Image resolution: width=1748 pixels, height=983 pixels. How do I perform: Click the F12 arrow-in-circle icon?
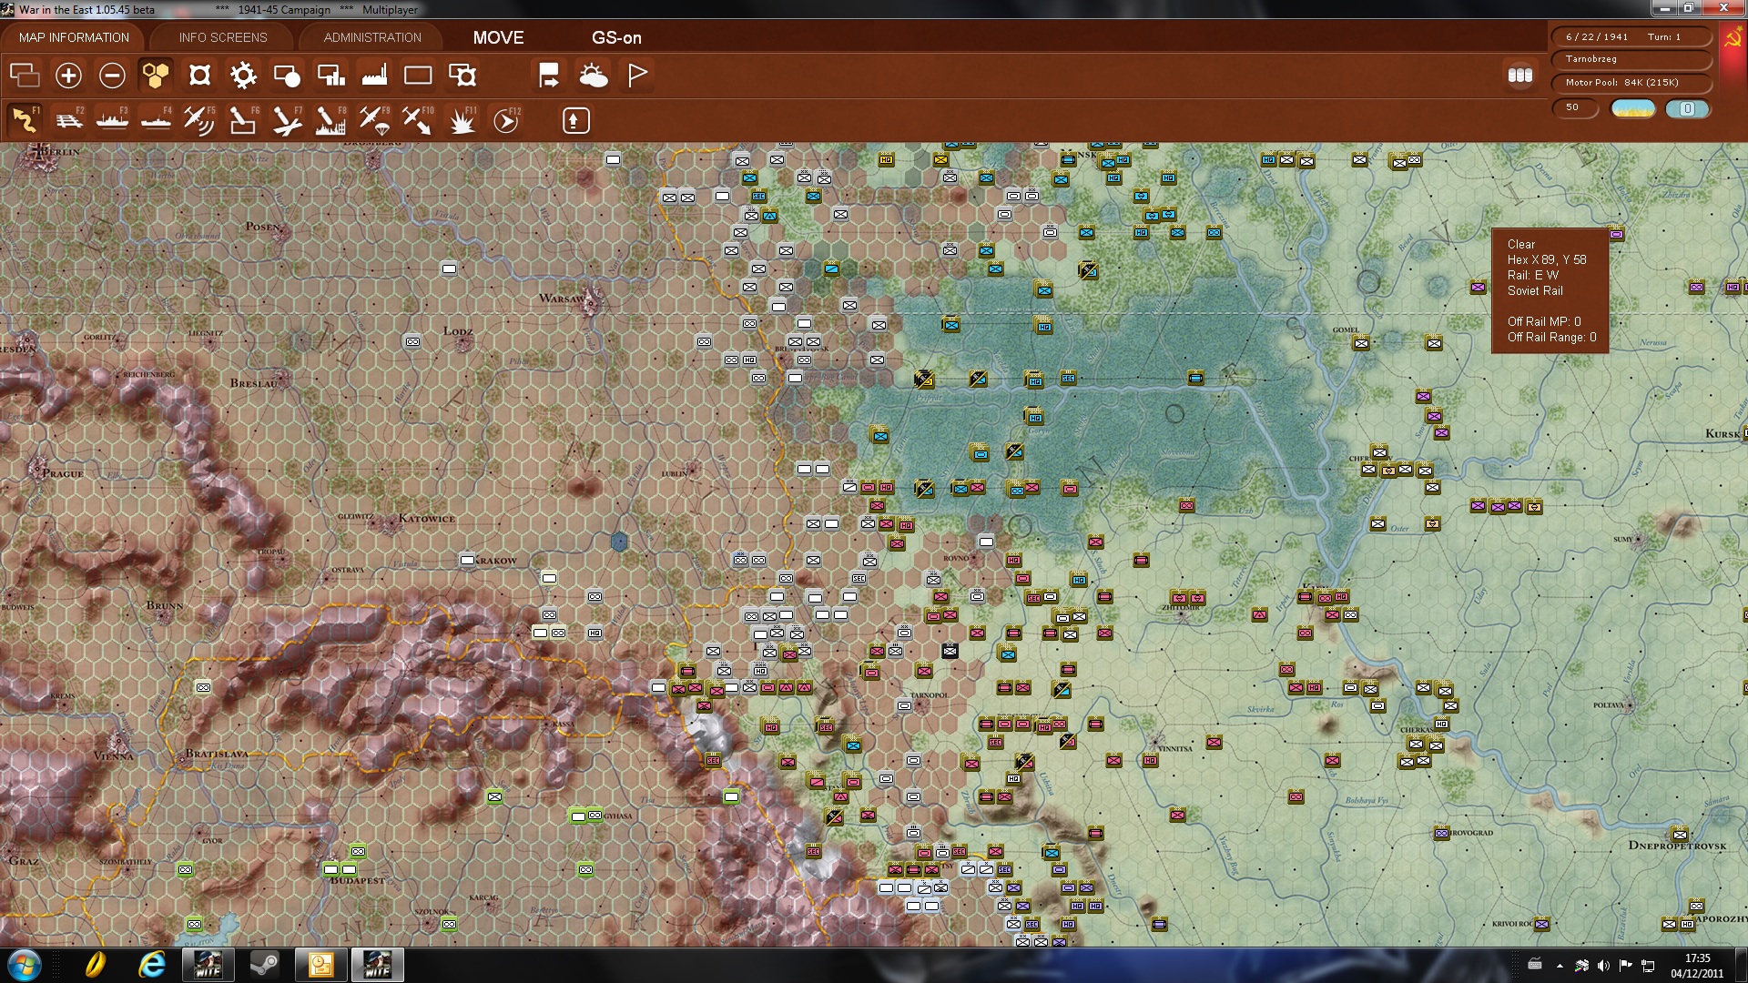tap(506, 120)
